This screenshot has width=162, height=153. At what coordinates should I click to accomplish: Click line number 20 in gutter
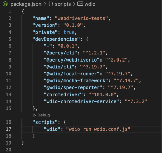(x=8, y=150)
